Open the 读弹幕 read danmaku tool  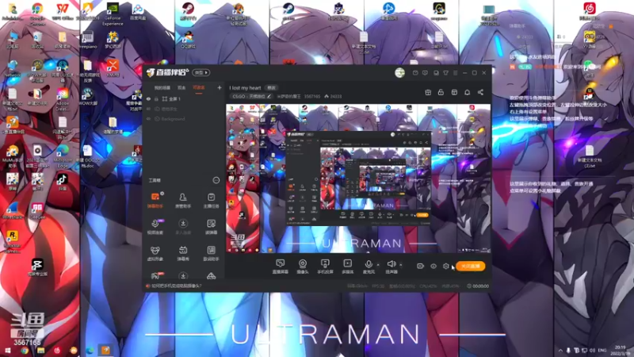(211, 227)
